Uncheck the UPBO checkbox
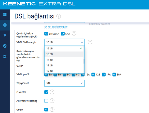Viewport: 149px width, 113px height. 46,110
